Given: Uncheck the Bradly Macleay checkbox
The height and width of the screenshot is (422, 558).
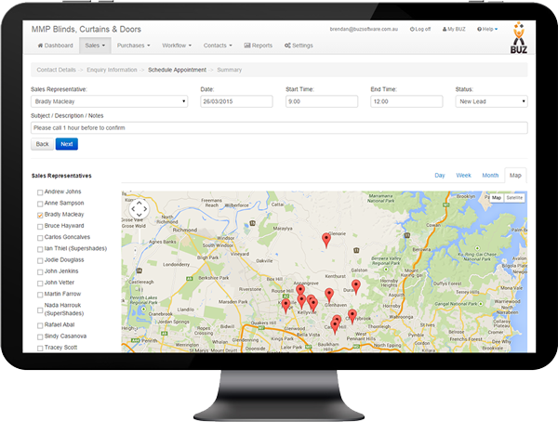Looking at the screenshot, I should pos(40,216).
